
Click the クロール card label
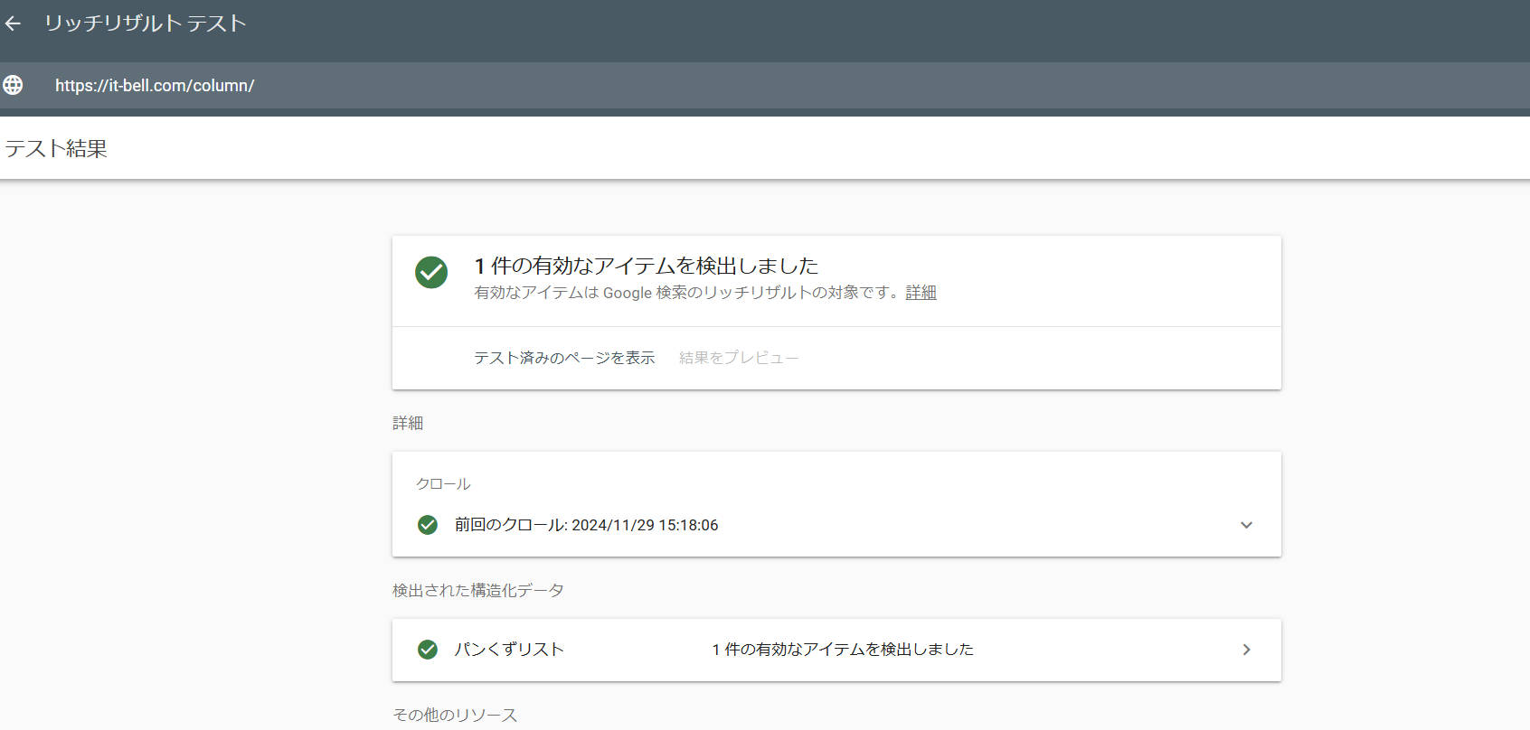443,484
